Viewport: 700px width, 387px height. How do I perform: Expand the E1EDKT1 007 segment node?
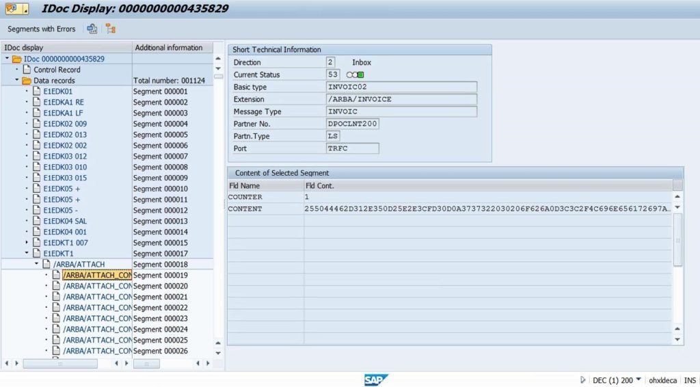pyautogui.click(x=27, y=242)
